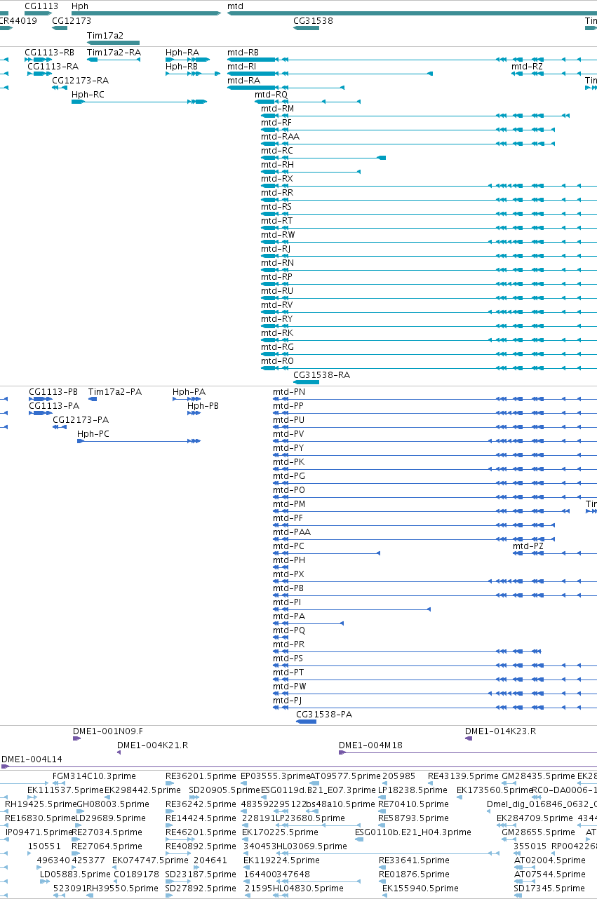
Task: Click transcript mtd-RO
Action: tap(277, 361)
